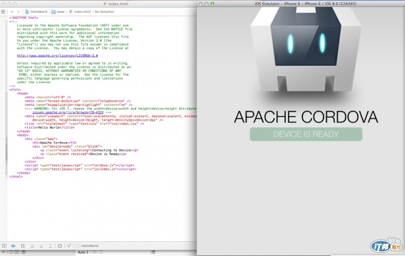Click index.html file icon in title bar

tap(105, 4)
